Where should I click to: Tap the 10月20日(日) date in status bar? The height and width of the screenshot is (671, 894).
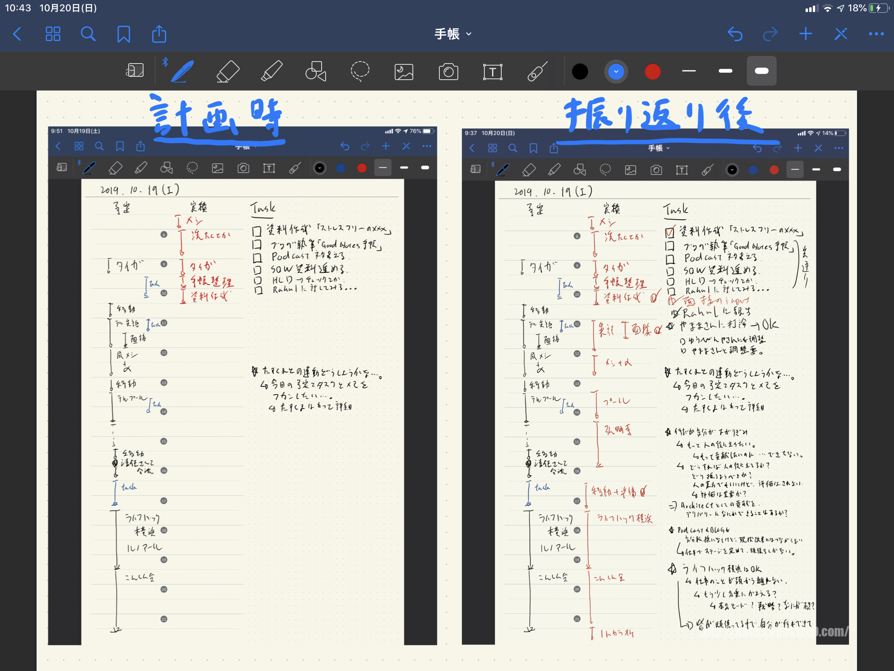click(x=68, y=8)
